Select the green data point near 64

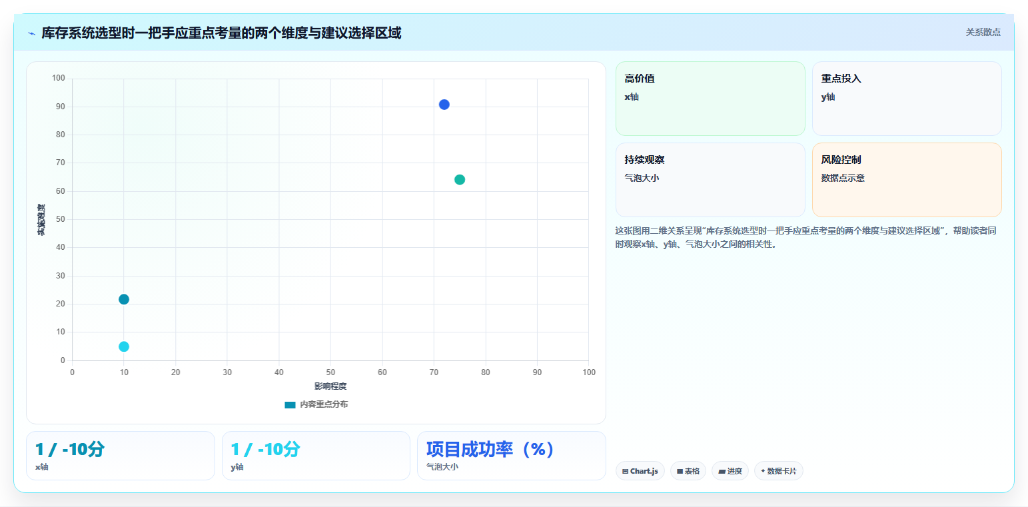point(460,180)
